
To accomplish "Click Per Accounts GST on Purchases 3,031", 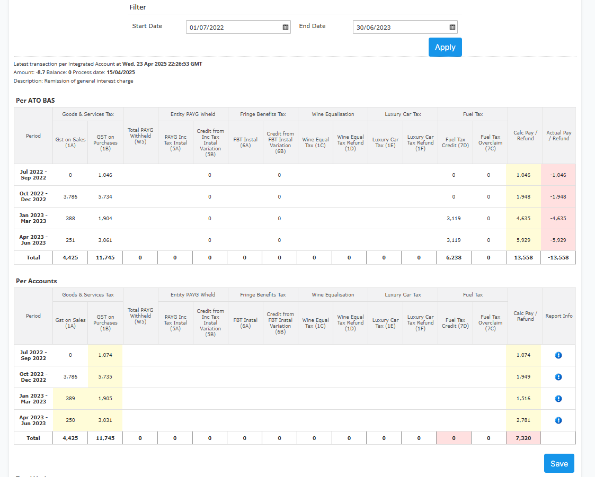I will 105,420.
